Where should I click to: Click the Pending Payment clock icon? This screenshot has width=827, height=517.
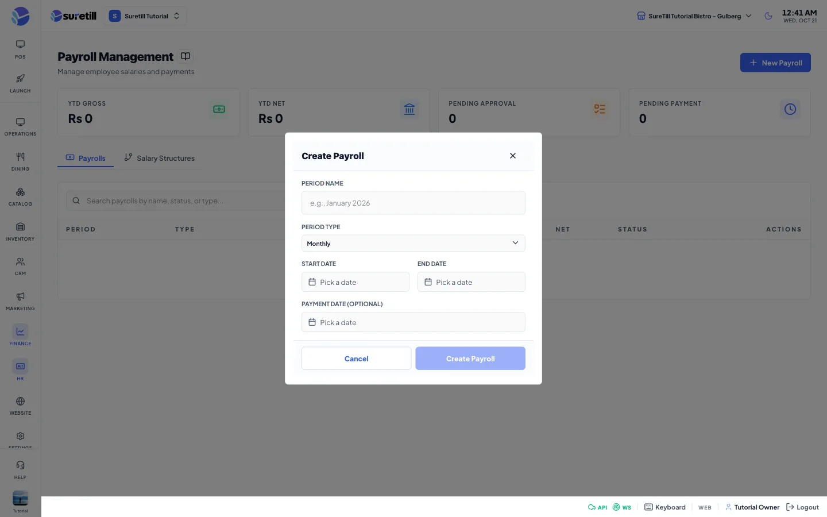790,109
